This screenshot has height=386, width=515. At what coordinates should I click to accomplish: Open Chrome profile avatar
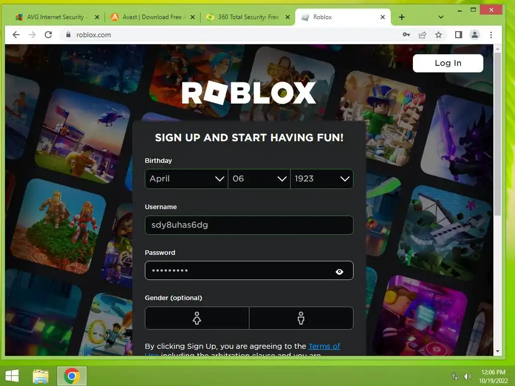click(475, 35)
